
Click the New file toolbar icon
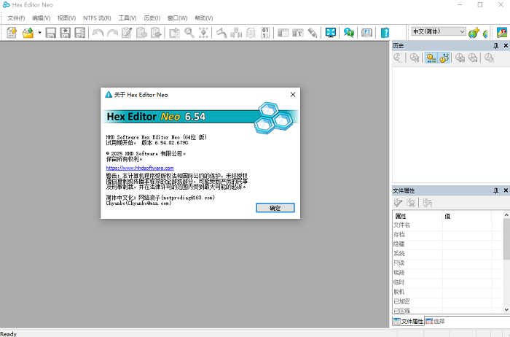[x=12, y=32]
